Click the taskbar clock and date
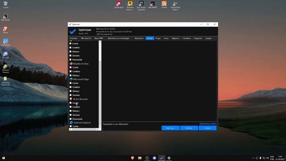 point(280,158)
